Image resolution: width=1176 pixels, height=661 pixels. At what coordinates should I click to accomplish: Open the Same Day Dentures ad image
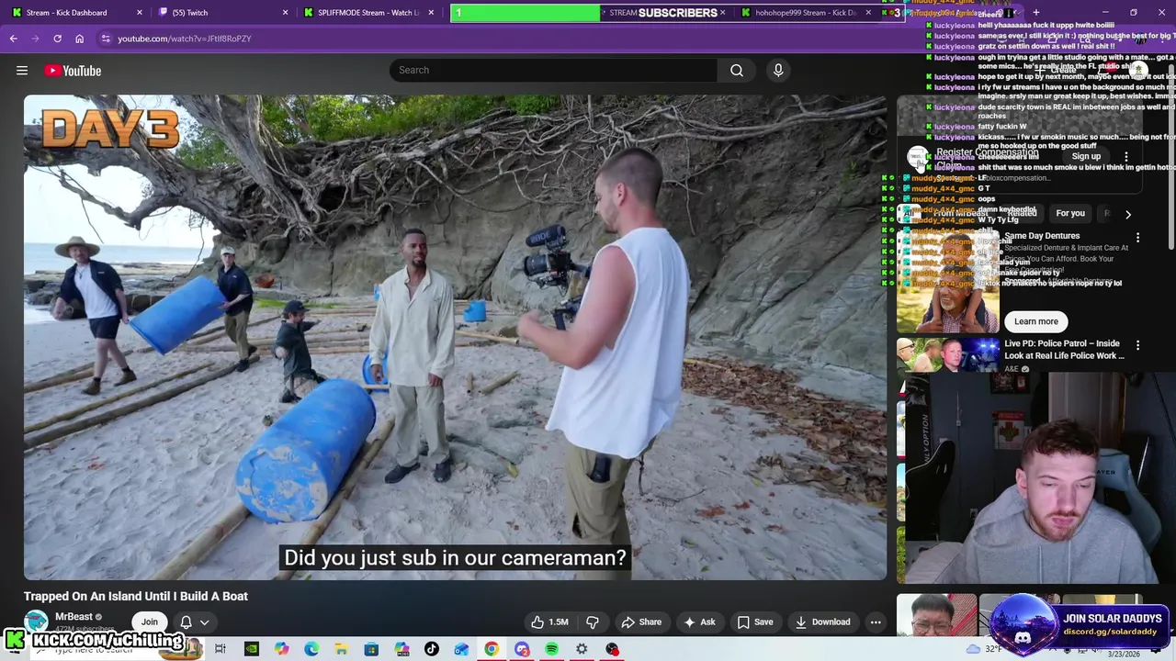pyautogui.click(x=948, y=281)
